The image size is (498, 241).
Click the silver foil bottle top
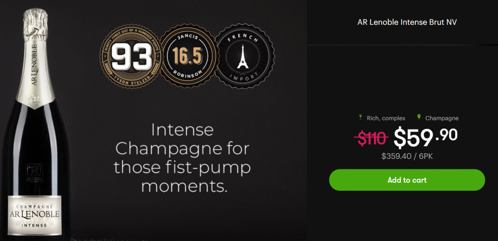[35, 24]
